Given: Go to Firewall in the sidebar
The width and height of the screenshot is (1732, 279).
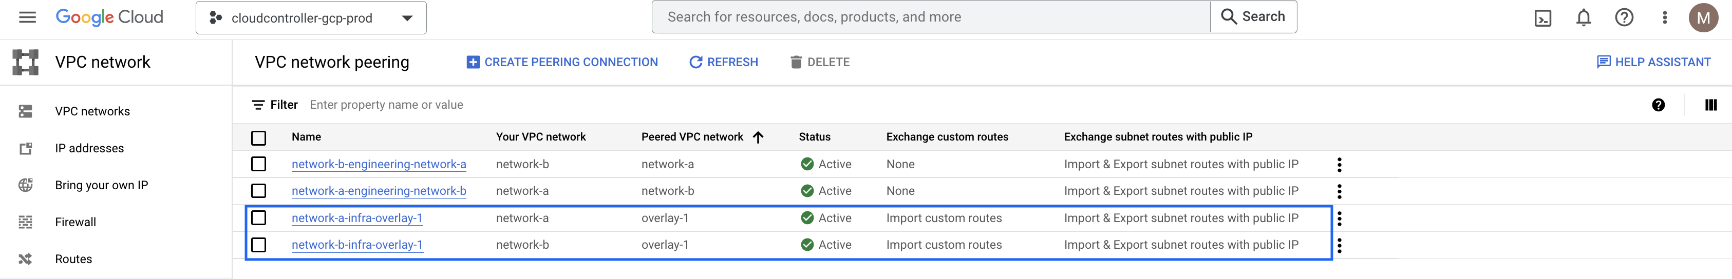Looking at the screenshot, I should pyautogui.click(x=76, y=222).
